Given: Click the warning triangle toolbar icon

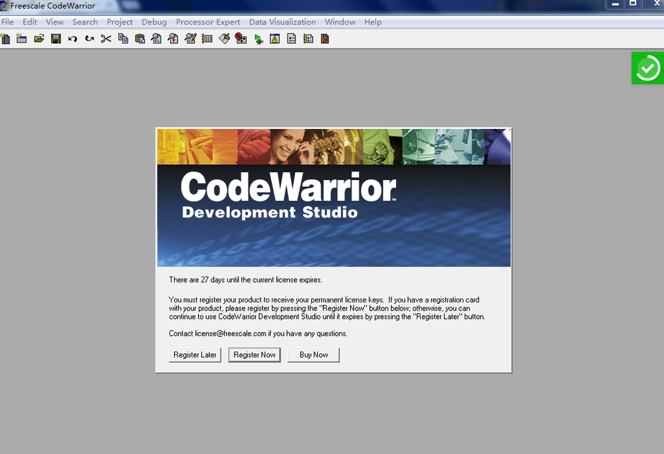Looking at the screenshot, I should pos(275,39).
